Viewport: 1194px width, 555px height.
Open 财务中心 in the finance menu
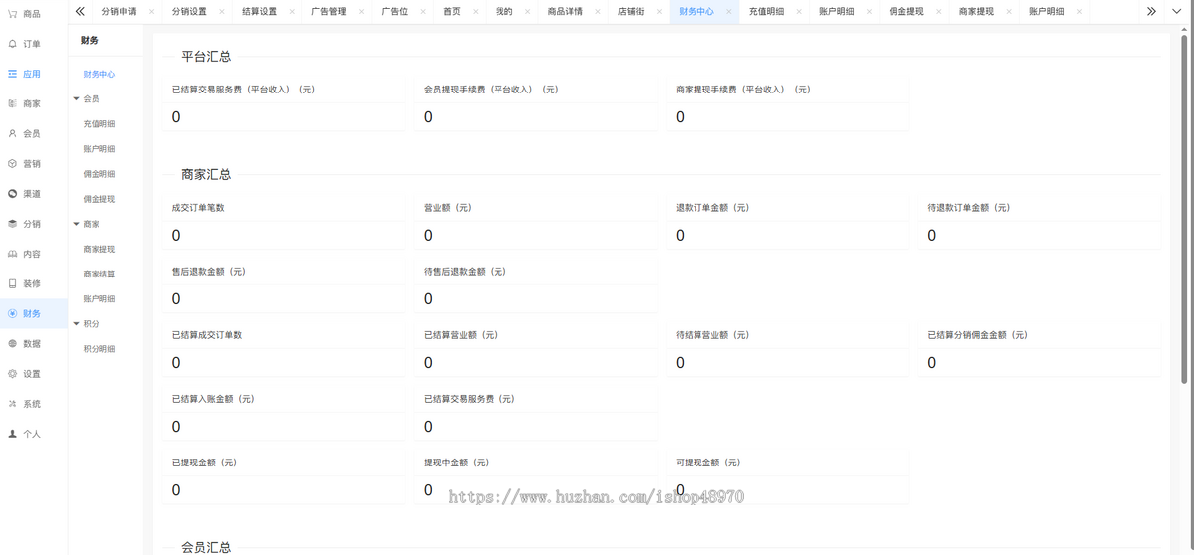tap(99, 75)
